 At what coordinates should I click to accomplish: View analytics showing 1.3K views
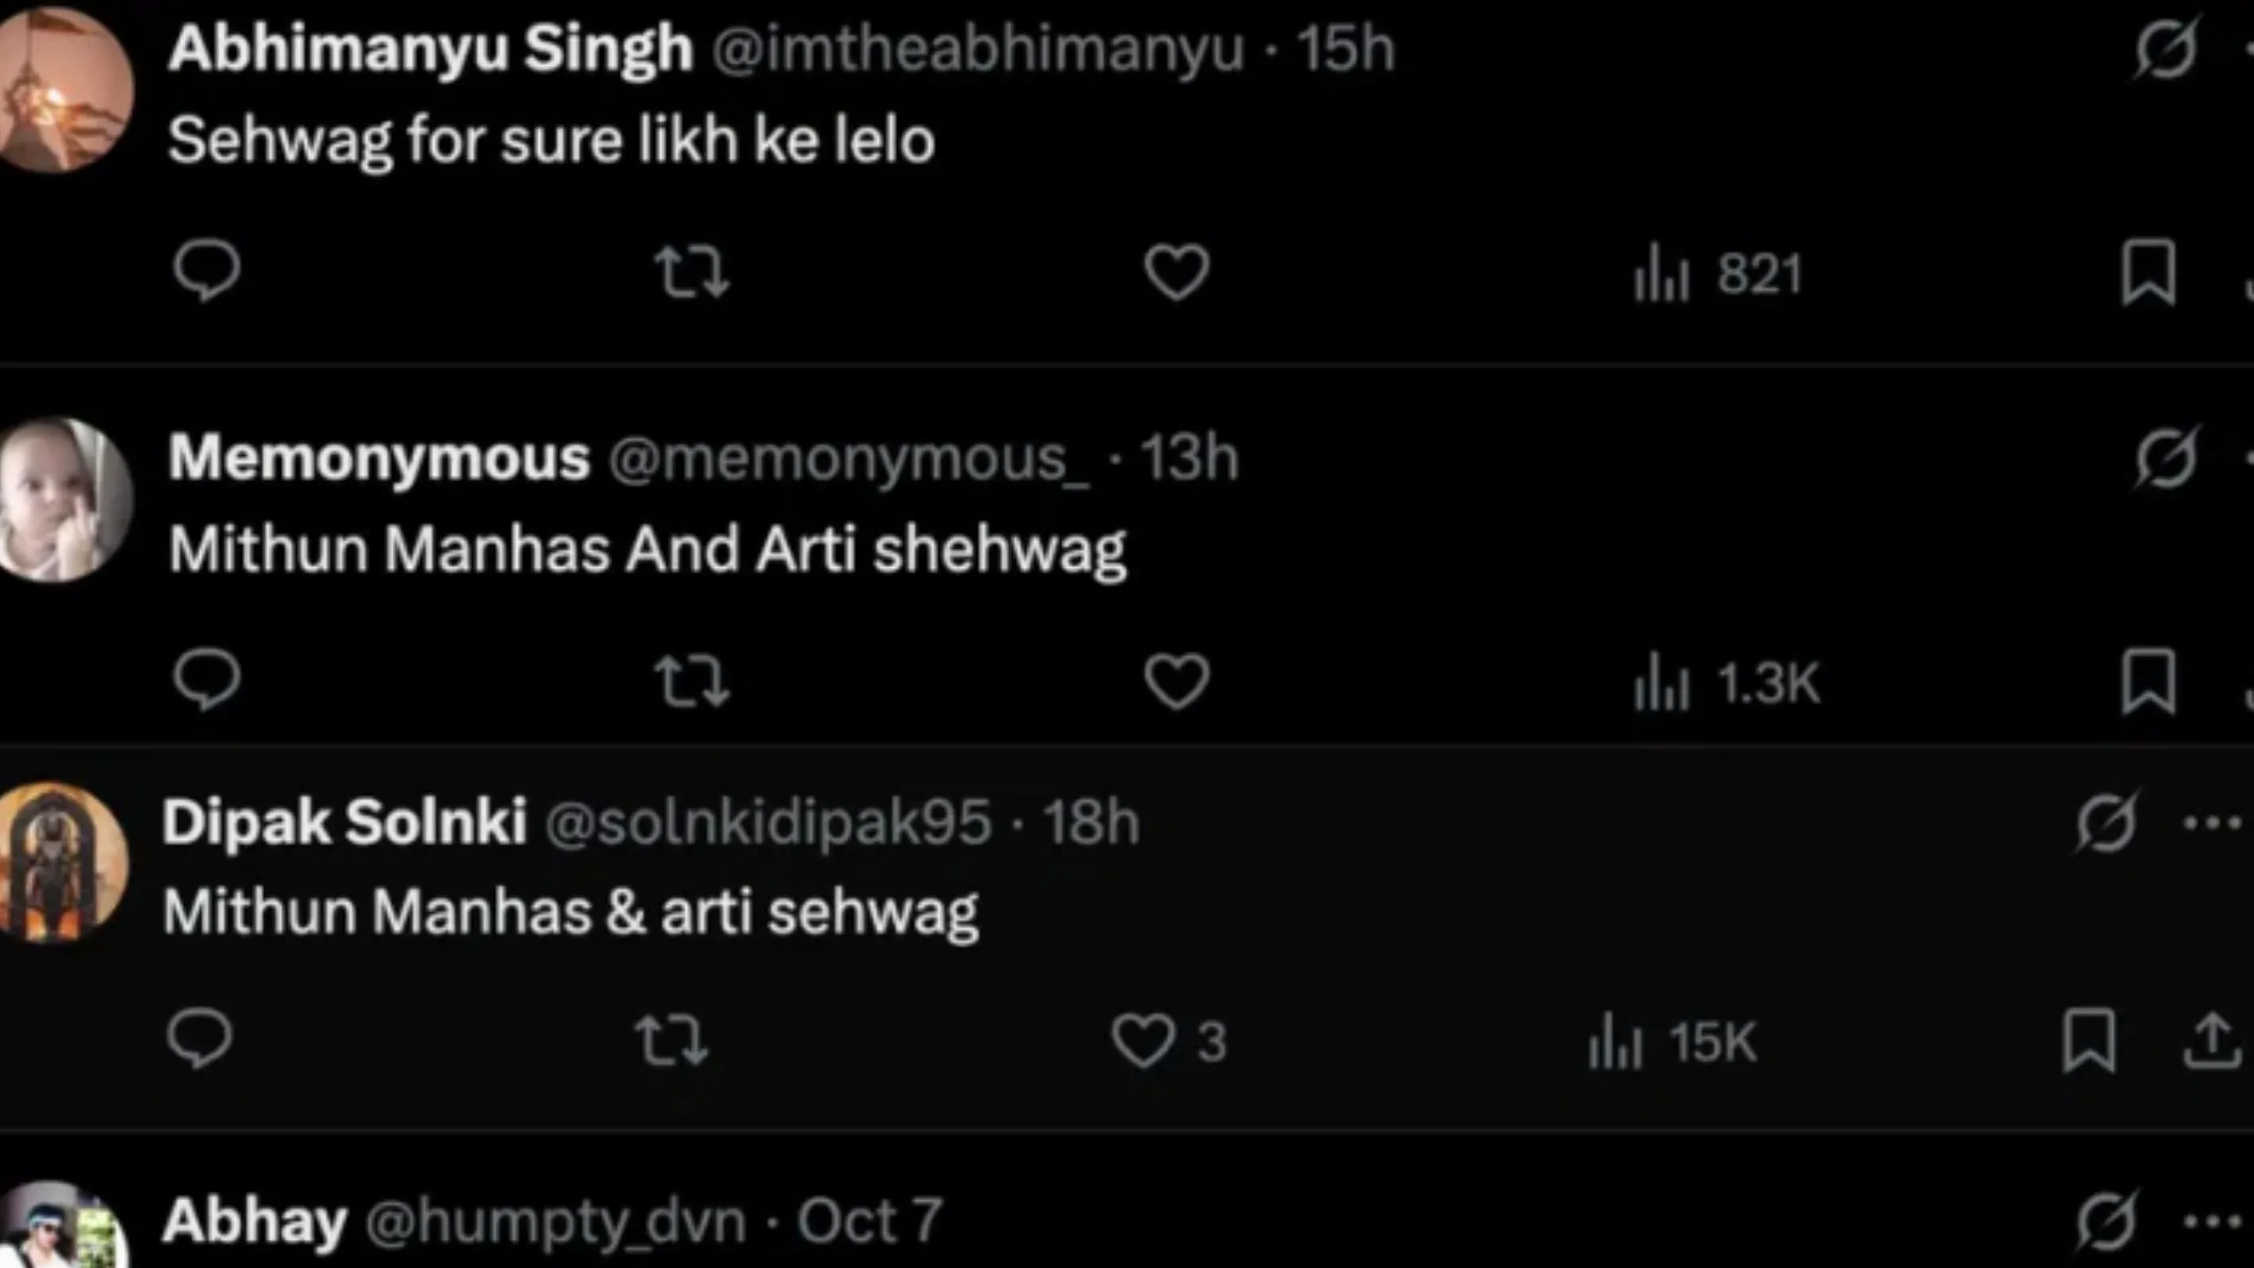(x=1726, y=683)
